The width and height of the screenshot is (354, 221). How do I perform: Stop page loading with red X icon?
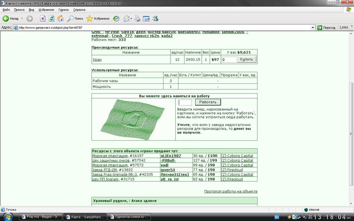pos(43,19)
